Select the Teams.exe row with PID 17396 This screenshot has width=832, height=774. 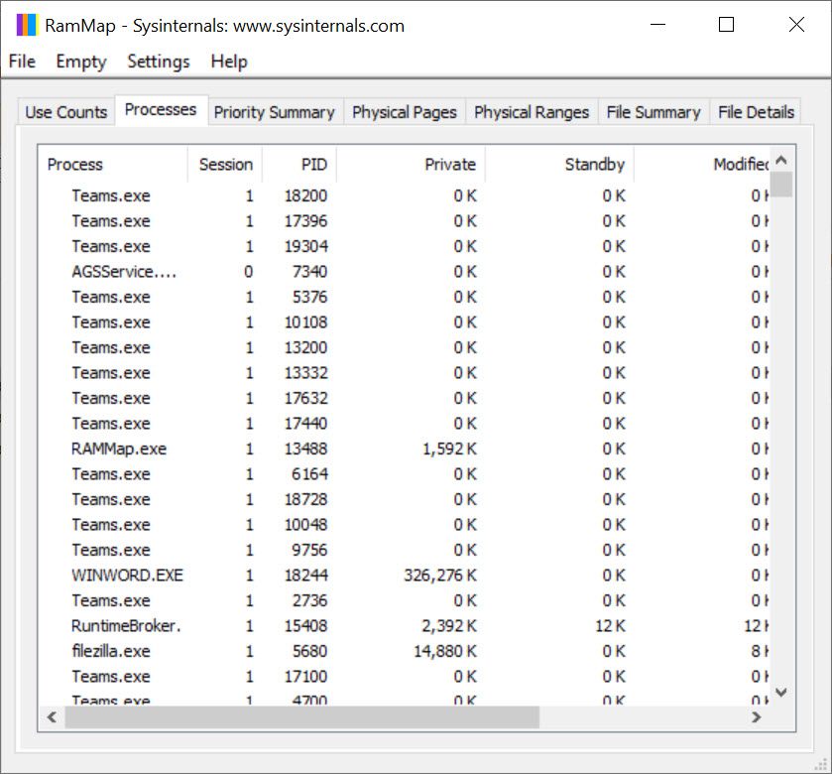pyautogui.click(x=404, y=221)
